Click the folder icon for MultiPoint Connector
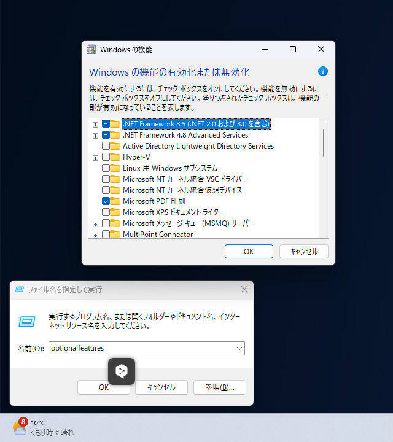The image size is (393, 442). pyautogui.click(x=115, y=235)
